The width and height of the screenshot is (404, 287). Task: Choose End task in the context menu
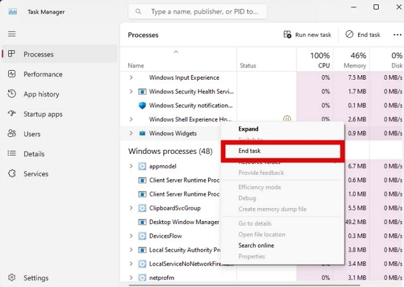282,151
